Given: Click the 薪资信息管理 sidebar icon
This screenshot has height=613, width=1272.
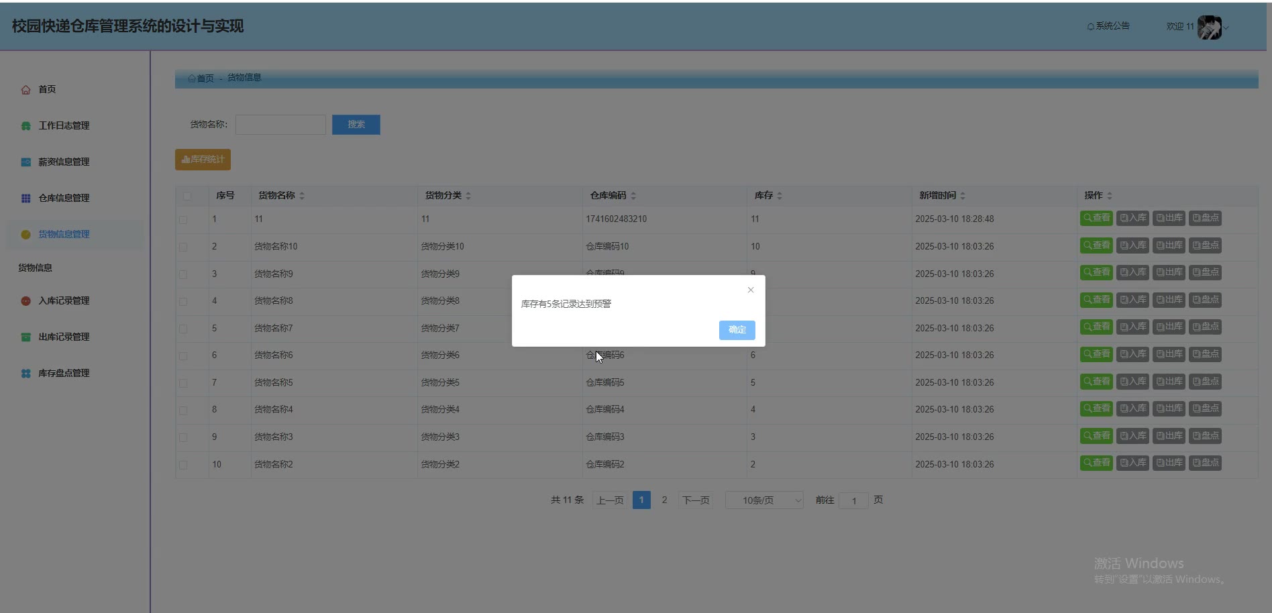Looking at the screenshot, I should (x=25, y=162).
